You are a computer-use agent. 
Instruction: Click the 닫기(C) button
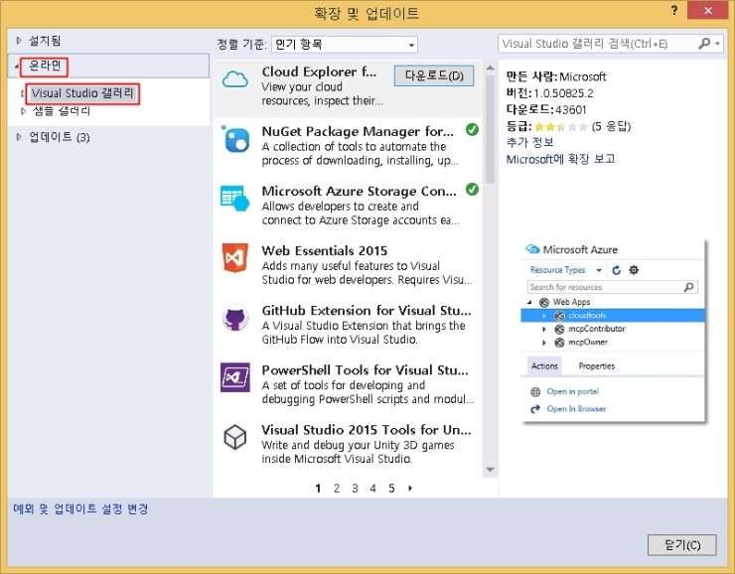pyautogui.click(x=682, y=545)
